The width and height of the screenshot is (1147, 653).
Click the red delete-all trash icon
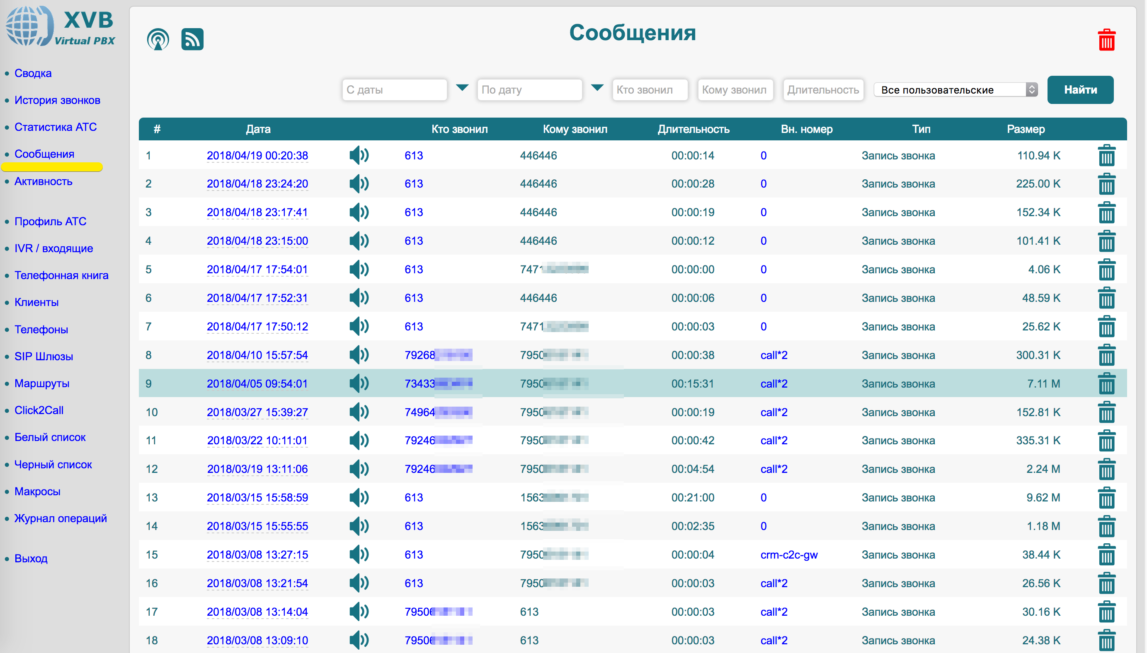(x=1106, y=40)
